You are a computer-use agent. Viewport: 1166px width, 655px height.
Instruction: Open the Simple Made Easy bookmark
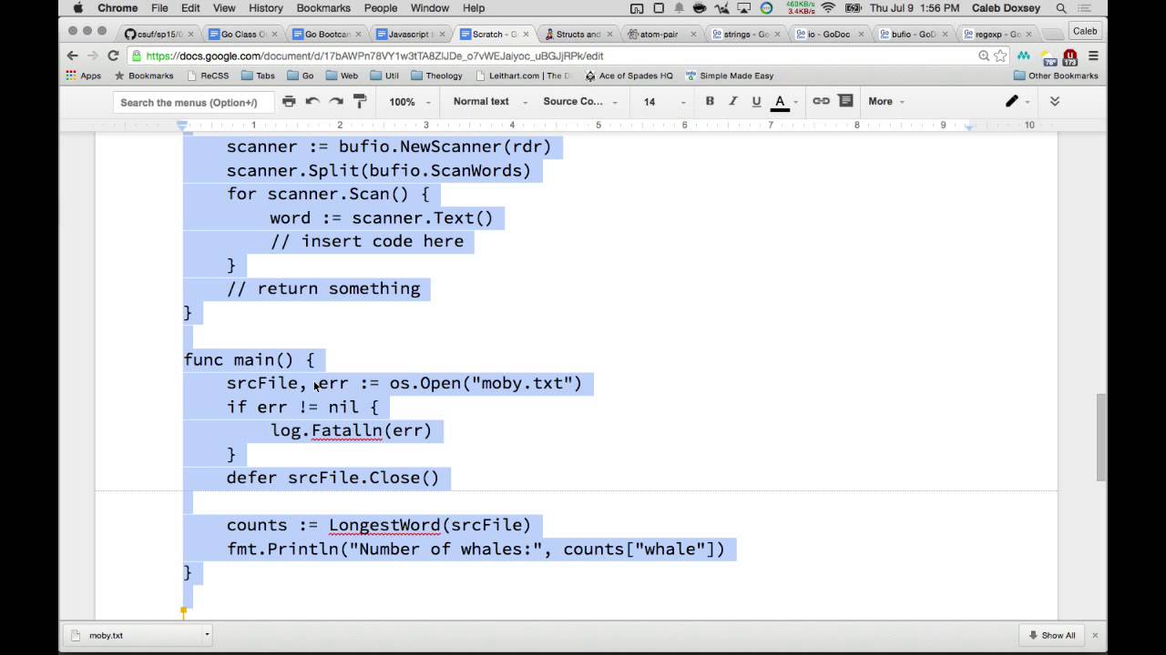click(x=729, y=76)
